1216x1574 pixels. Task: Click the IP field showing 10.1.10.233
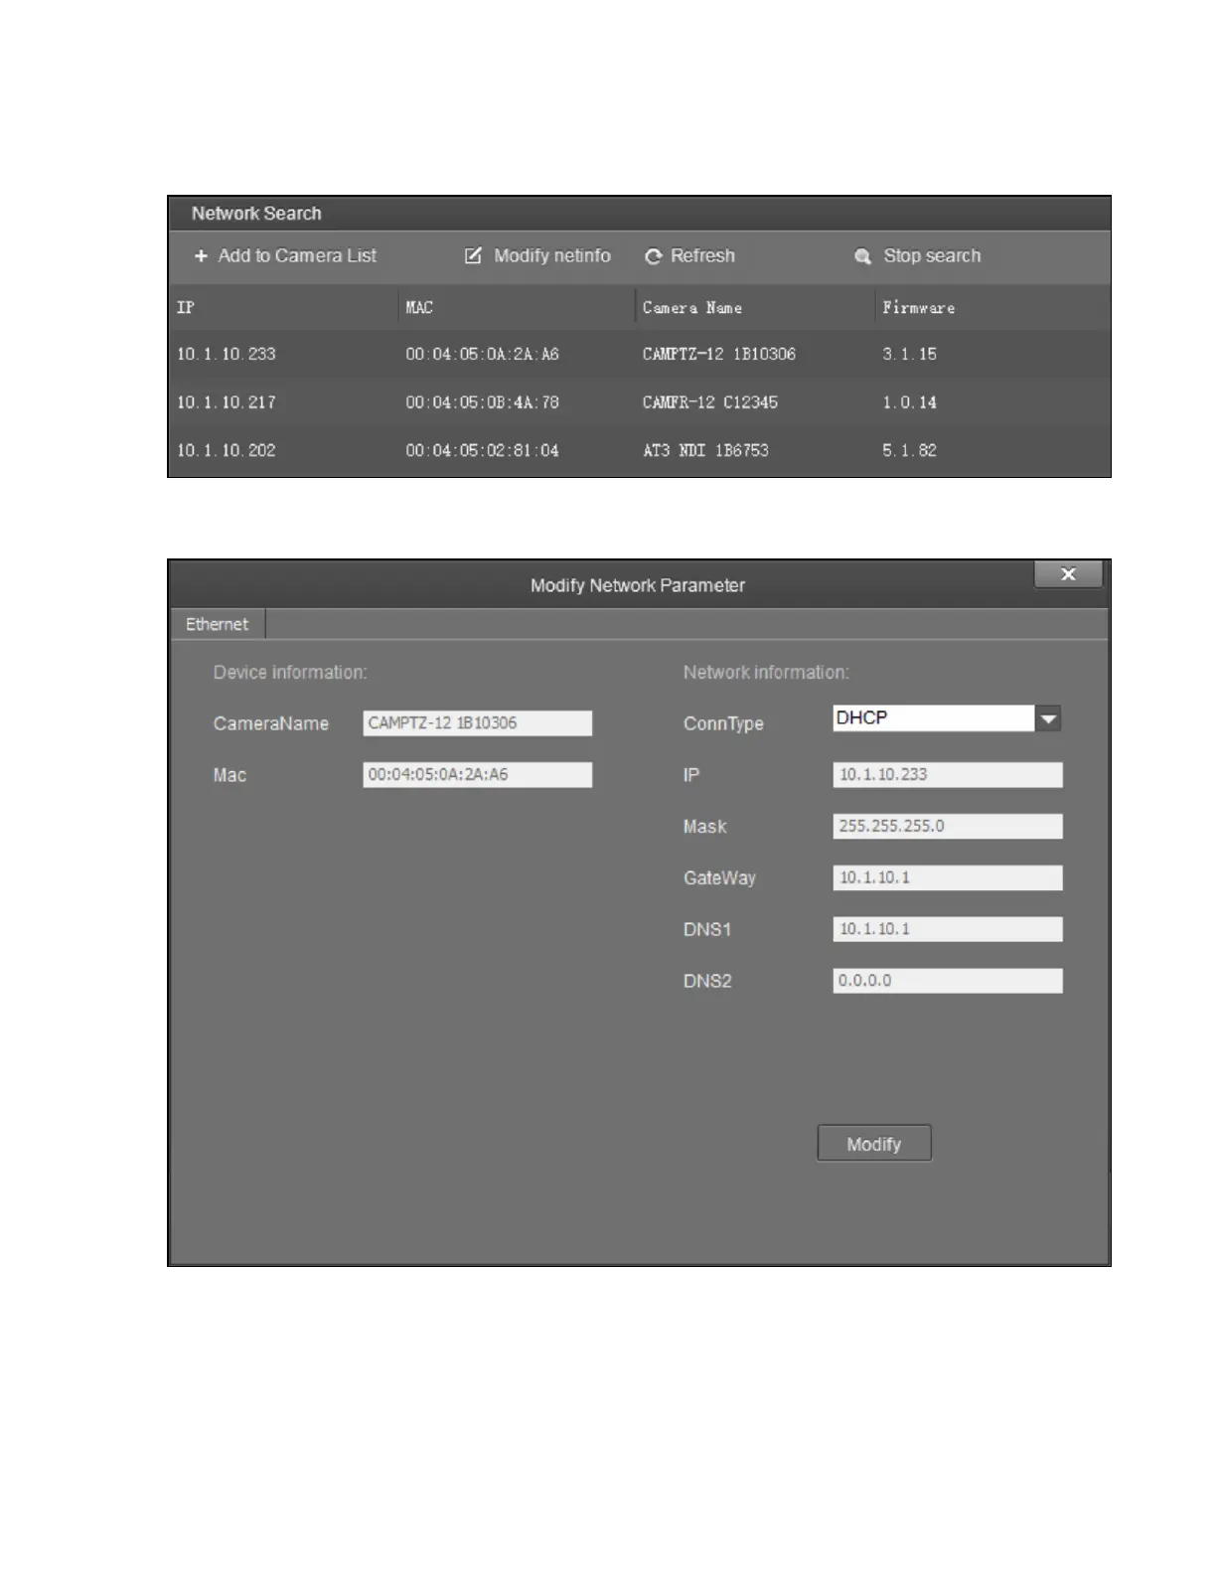click(x=948, y=774)
